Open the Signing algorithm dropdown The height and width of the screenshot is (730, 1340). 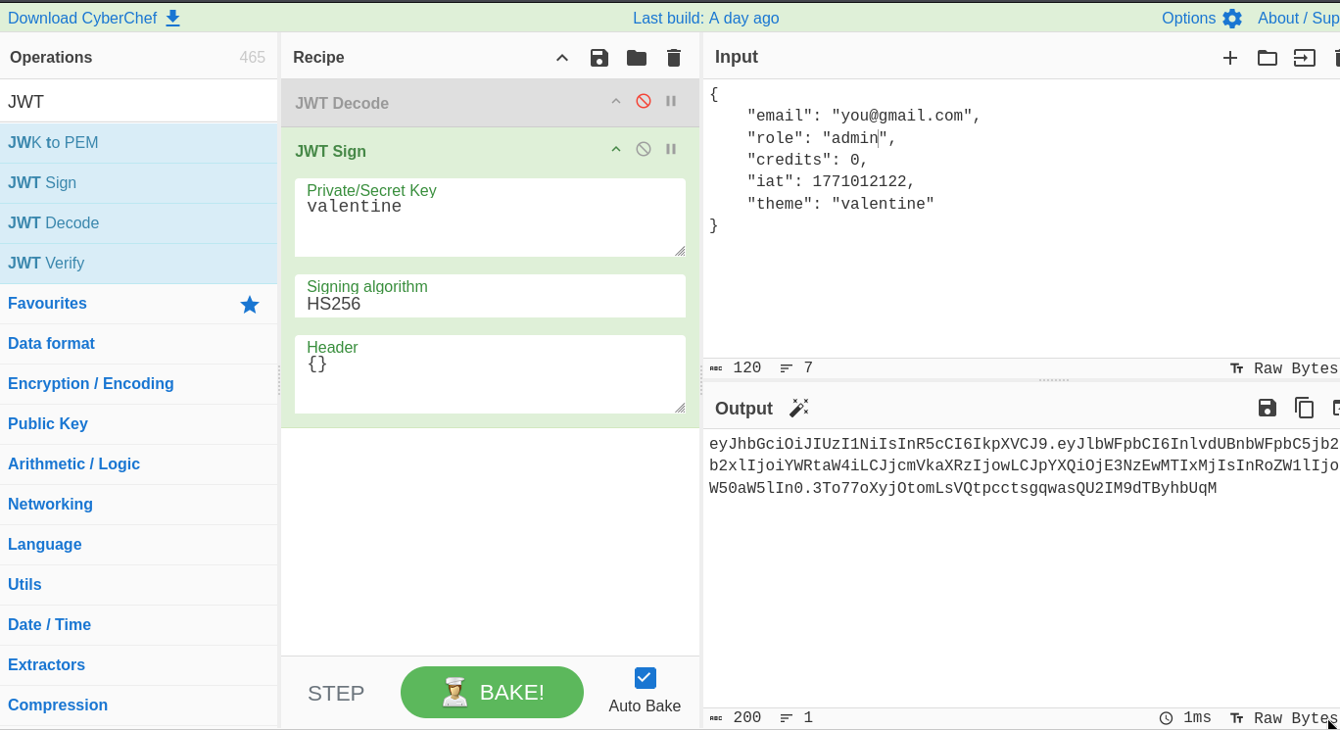tap(490, 304)
